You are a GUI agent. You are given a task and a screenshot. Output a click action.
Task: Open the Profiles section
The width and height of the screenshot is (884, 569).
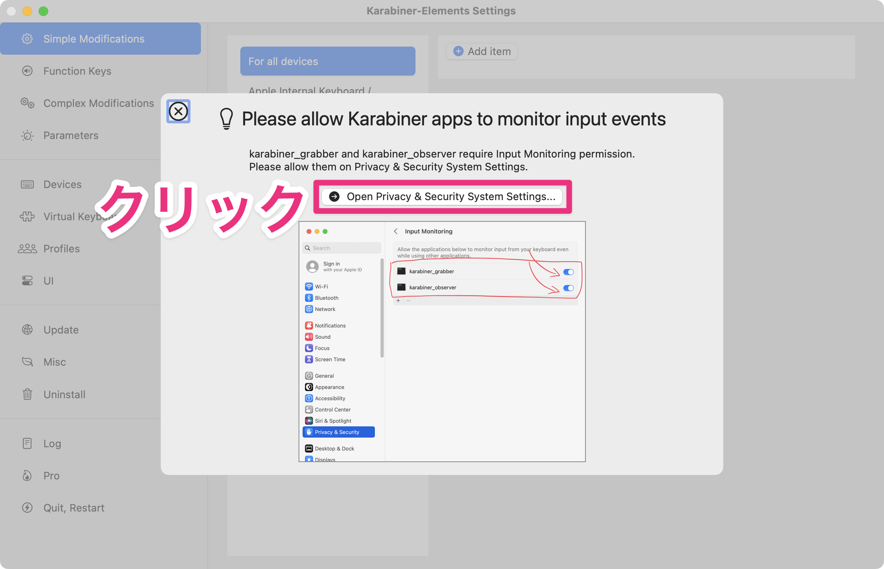[61, 249]
